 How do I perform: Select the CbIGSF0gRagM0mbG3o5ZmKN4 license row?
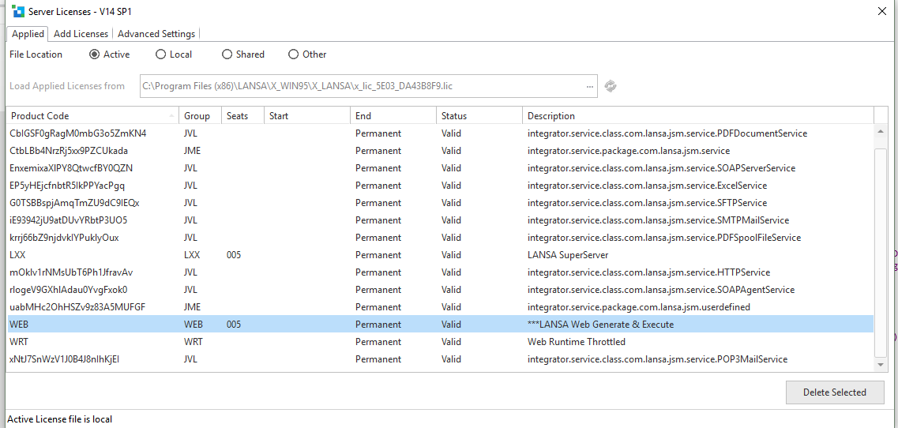440,133
